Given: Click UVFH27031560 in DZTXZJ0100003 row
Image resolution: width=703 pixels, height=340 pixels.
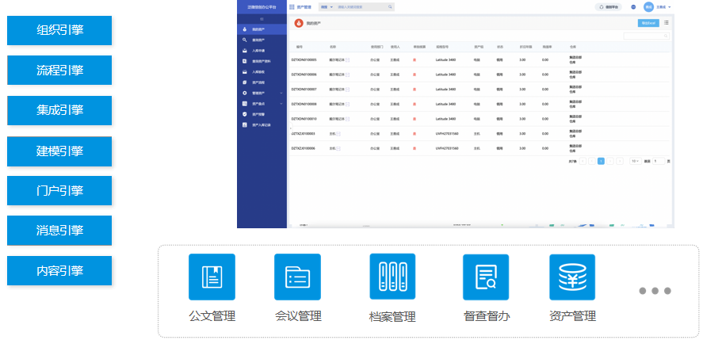Looking at the screenshot, I should pyautogui.click(x=447, y=134).
